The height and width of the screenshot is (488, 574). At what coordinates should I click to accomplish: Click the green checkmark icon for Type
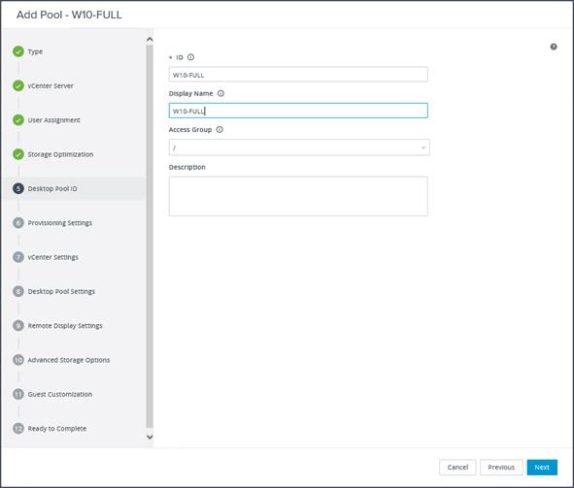point(18,51)
